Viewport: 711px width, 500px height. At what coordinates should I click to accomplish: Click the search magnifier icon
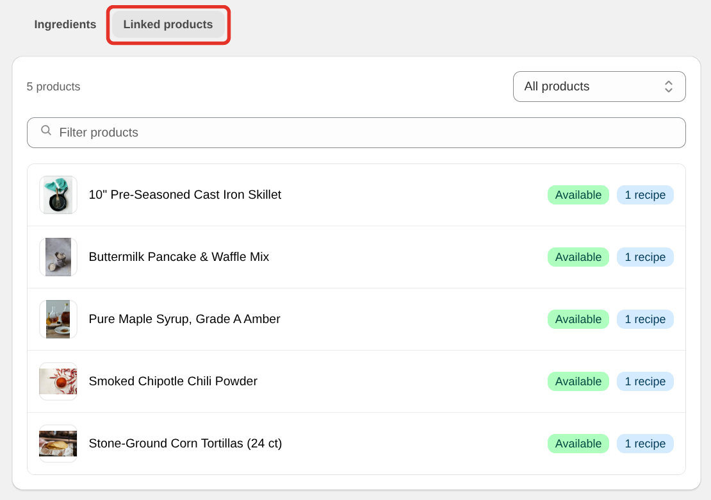(46, 131)
